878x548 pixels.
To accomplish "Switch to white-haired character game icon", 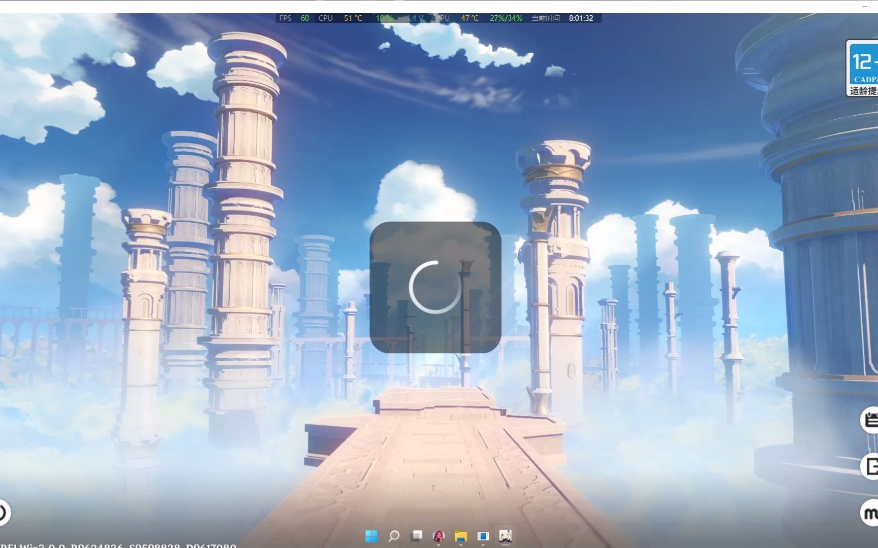I will click(x=505, y=536).
